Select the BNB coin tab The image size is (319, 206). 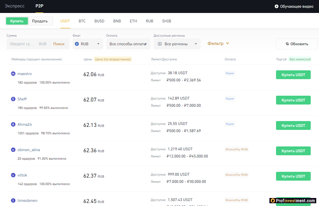click(x=117, y=21)
